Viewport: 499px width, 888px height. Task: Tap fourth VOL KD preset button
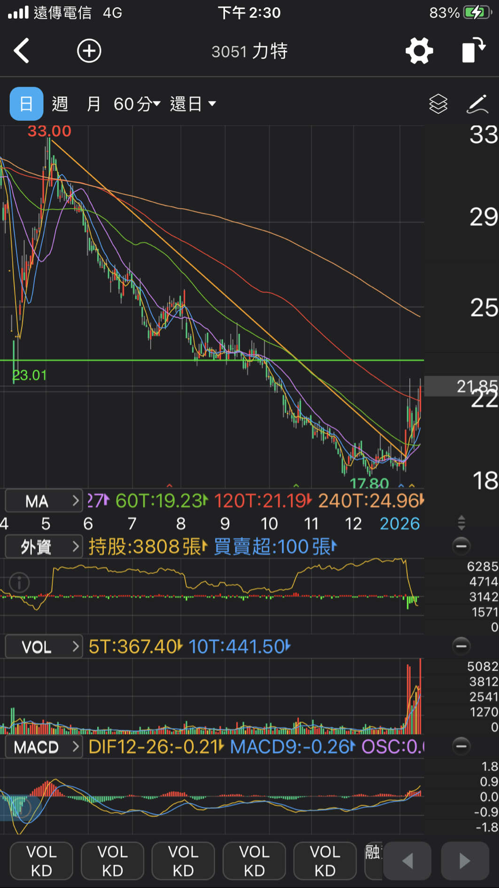(254, 861)
